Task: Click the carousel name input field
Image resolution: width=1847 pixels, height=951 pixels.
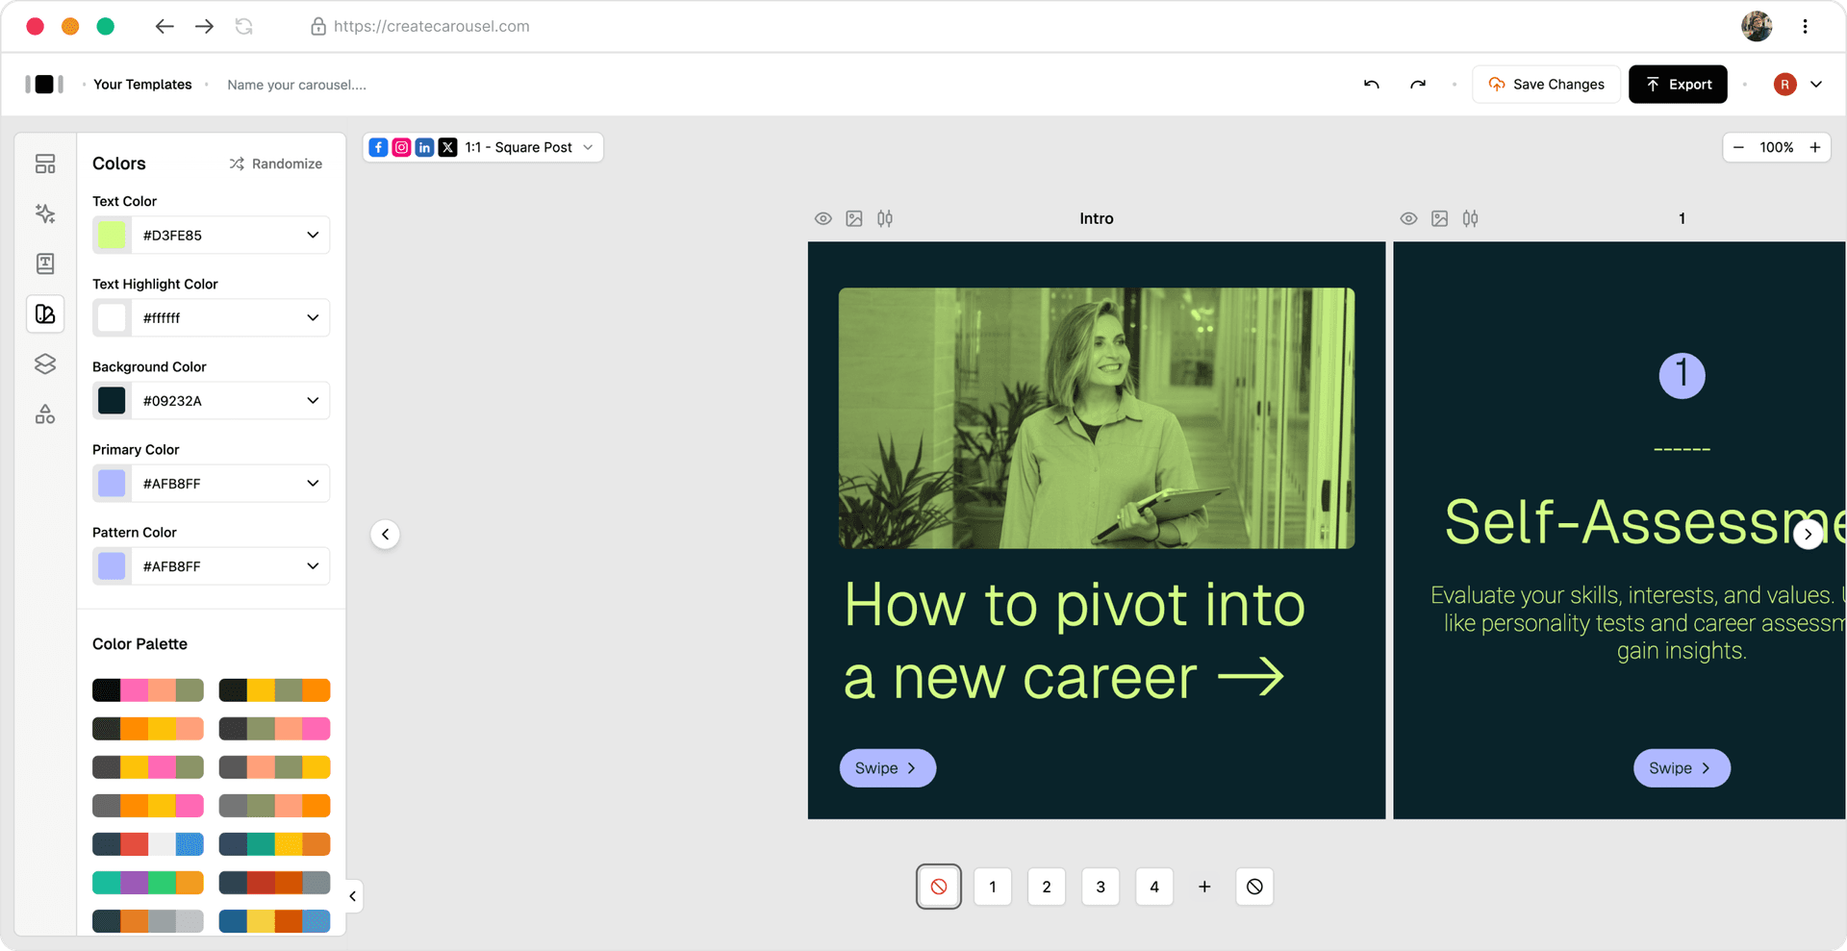Action: (x=295, y=85)
